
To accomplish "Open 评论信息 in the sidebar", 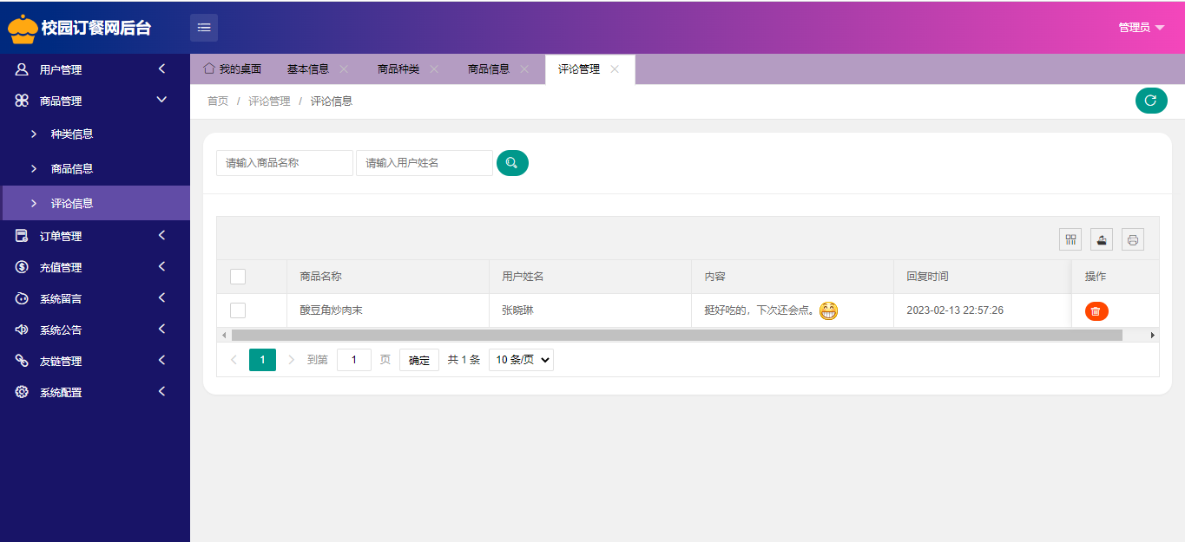I will [95, 203].
